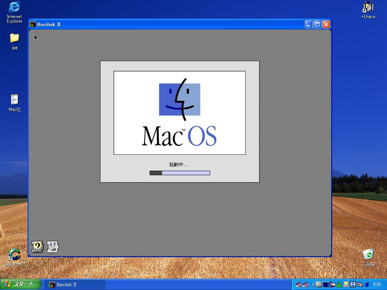This screenshot has height=290, width=387.
Task: Click the IME 'A' input indicator
Action: click(313, 285)
